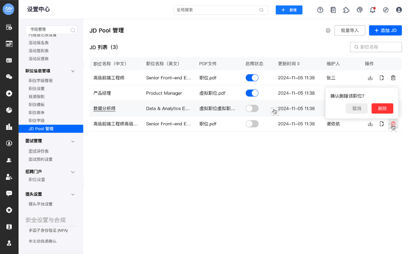Open 多因子身份验证 (MFA) setting
Viewport: 408px width, 254px height.
coord(48,230)
